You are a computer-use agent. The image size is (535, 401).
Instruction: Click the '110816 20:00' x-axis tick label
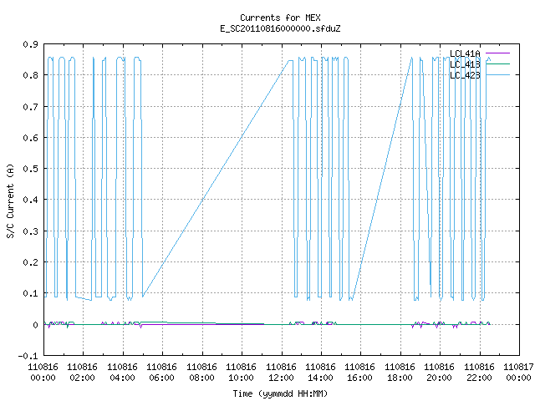[439, 372]
